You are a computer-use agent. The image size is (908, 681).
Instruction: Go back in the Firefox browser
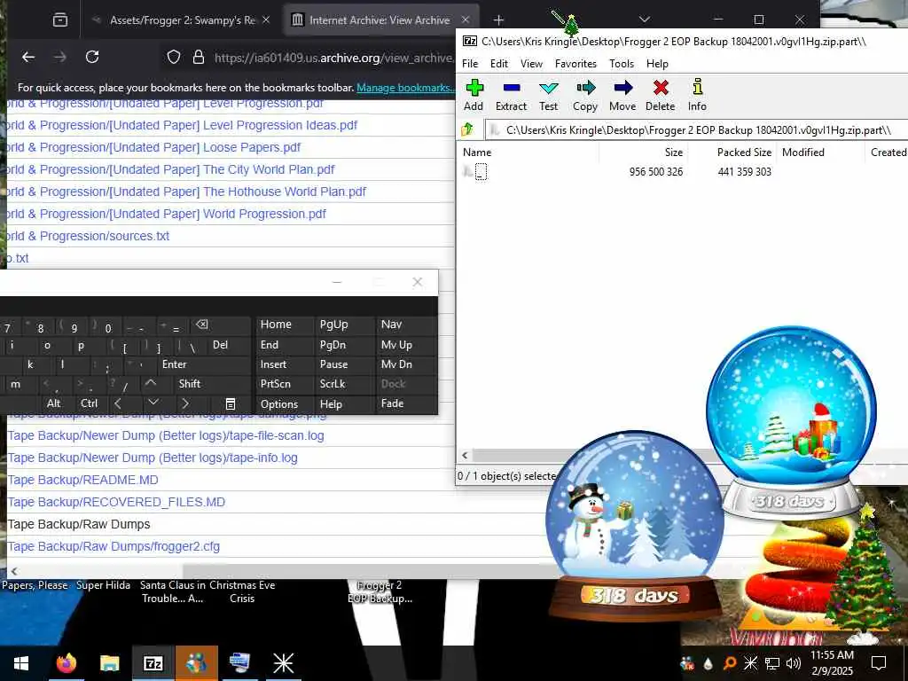(28, 57)
